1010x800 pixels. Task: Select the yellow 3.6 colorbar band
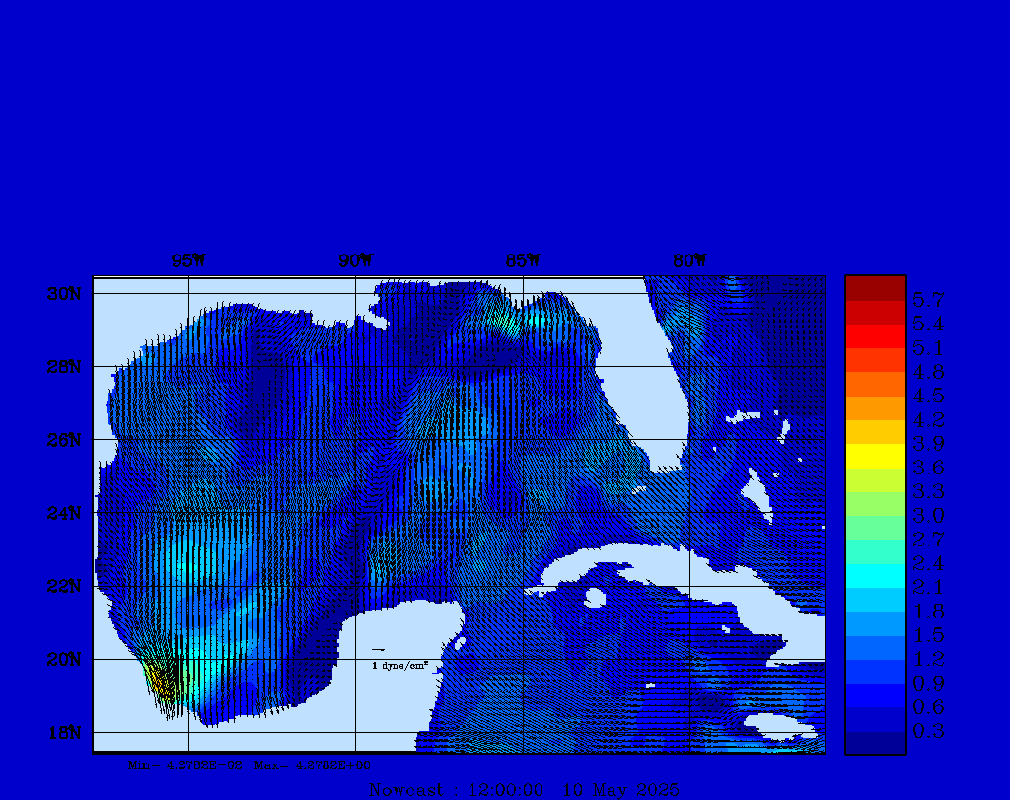click(x=875, y=456)
